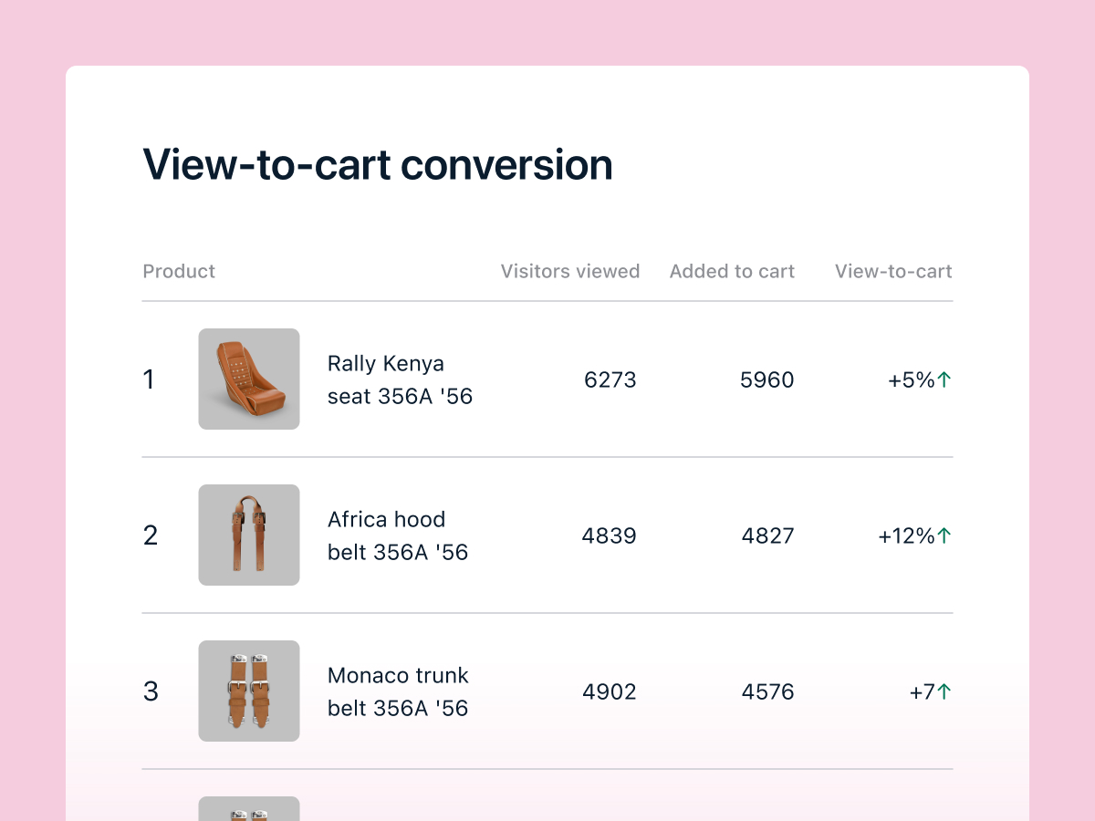Sort by the Product column header
This screenshot has height=821, width=1095.
(179, 271)
